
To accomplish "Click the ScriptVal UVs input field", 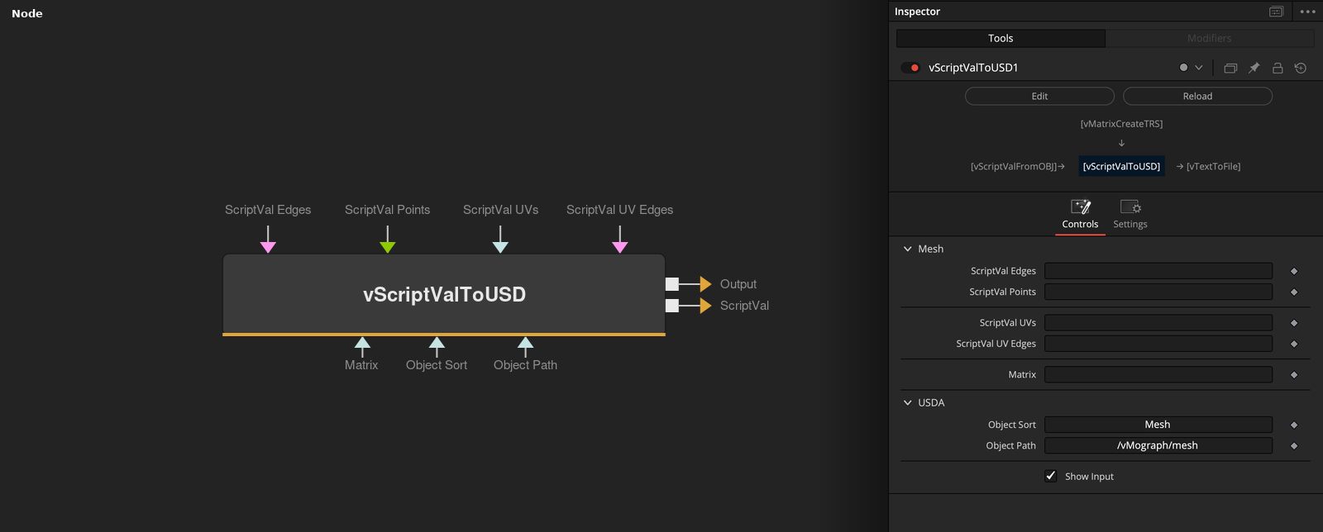I will 1158,322.
